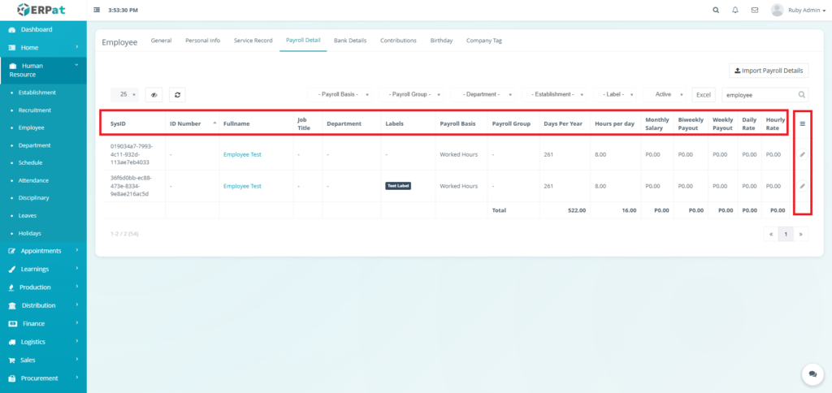Image resolution: width=832 pixels, height=393 pixels.
Task: Click the refresh table icon button
Action: point(175,94)
